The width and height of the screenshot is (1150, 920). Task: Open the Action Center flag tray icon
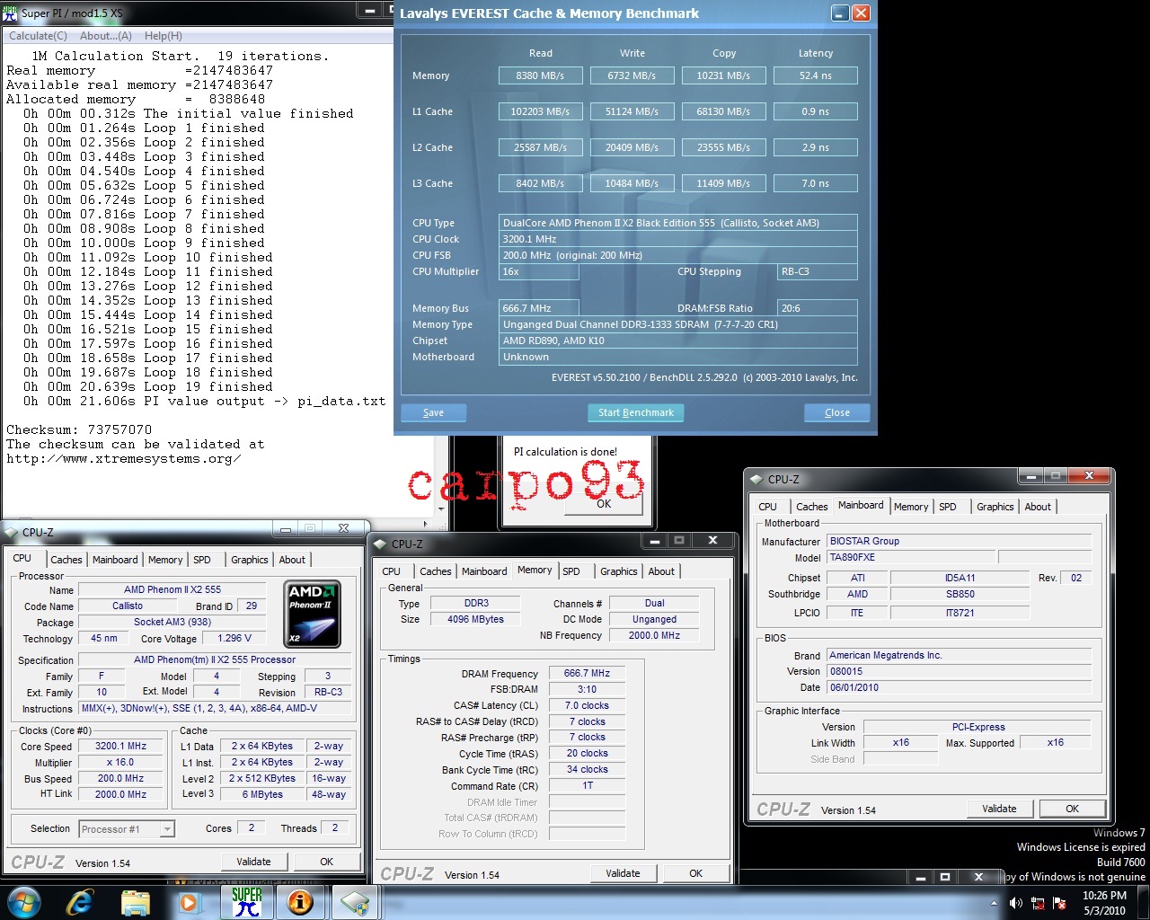[x=1059, y=903]
